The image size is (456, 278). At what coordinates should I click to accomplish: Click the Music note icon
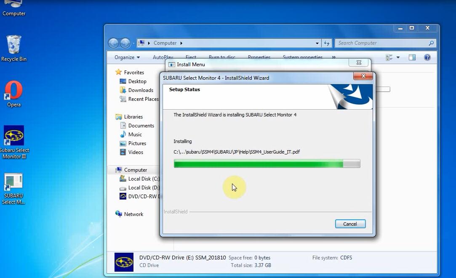click(123, 134)
